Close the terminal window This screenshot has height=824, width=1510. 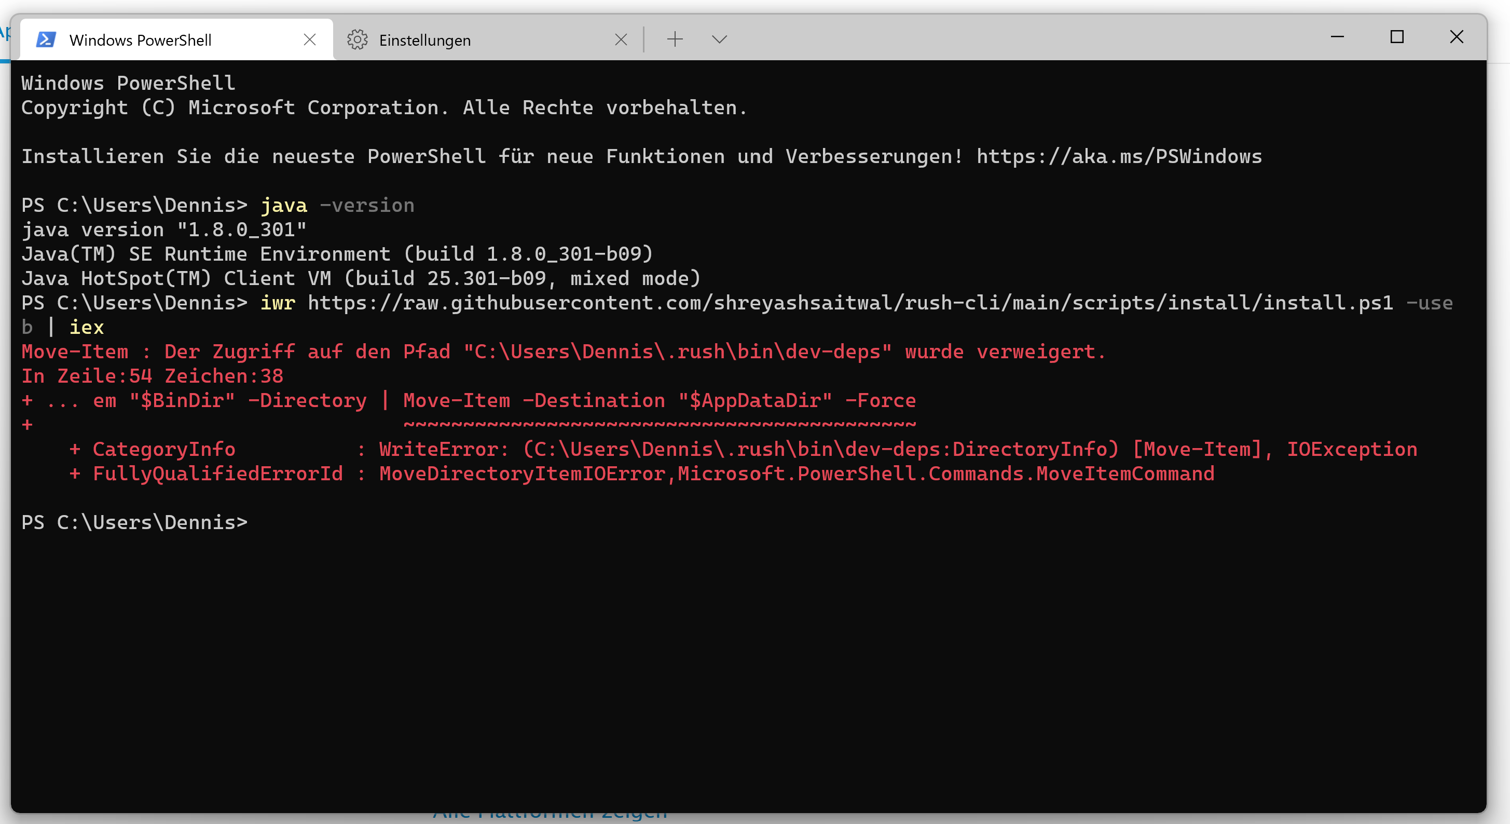click(1456, 37)
